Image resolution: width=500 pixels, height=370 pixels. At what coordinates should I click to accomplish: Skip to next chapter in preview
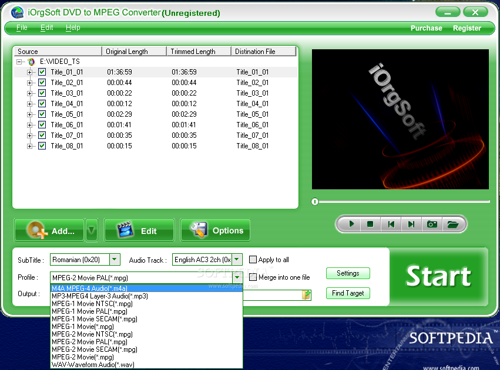(x=411, y=225)
